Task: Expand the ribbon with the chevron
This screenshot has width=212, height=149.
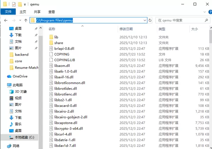Action: 202,12
